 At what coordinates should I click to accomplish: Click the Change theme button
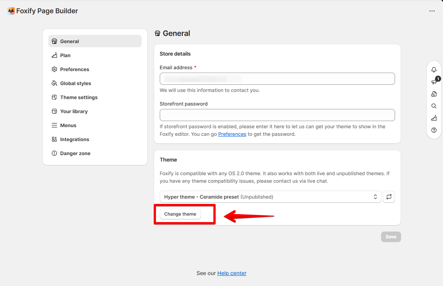(180, 214)
